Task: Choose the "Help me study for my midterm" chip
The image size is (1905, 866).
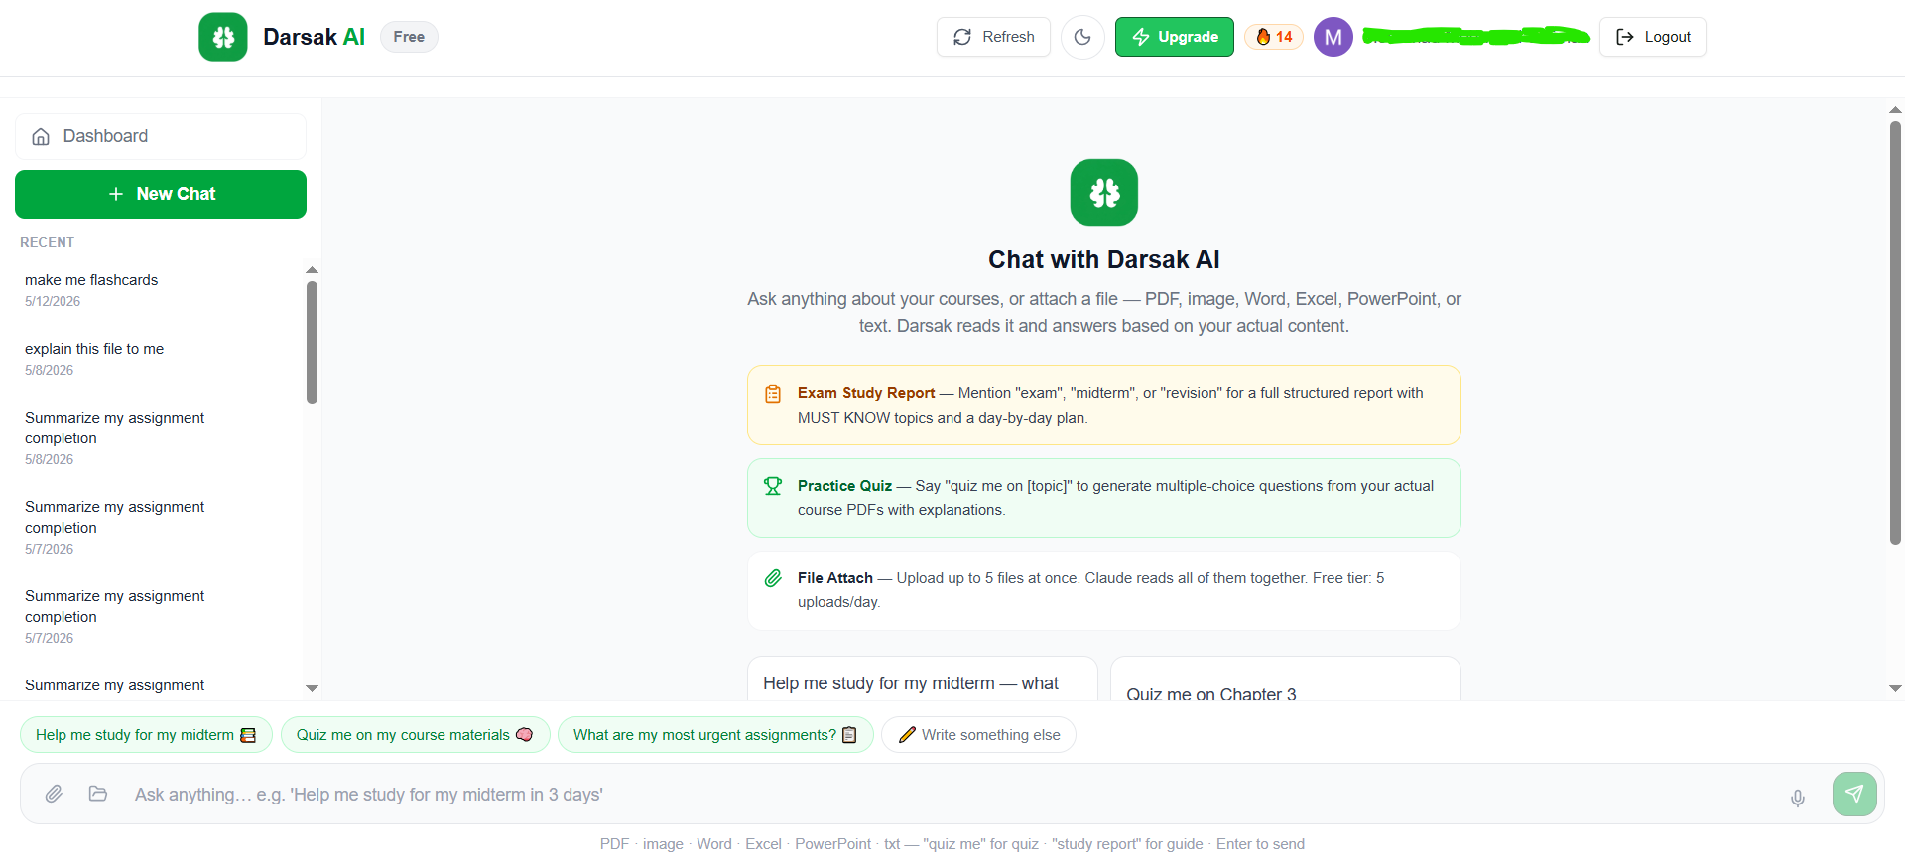Action: pos(146,735)
